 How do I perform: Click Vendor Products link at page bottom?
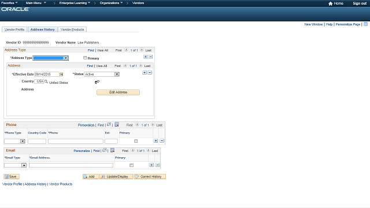pos(61,184)
